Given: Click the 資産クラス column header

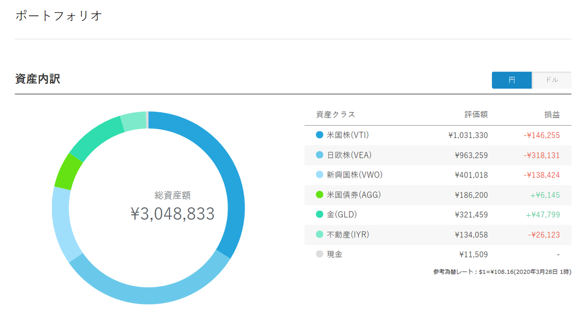Looking at the screenshot, I should [335, 115].
